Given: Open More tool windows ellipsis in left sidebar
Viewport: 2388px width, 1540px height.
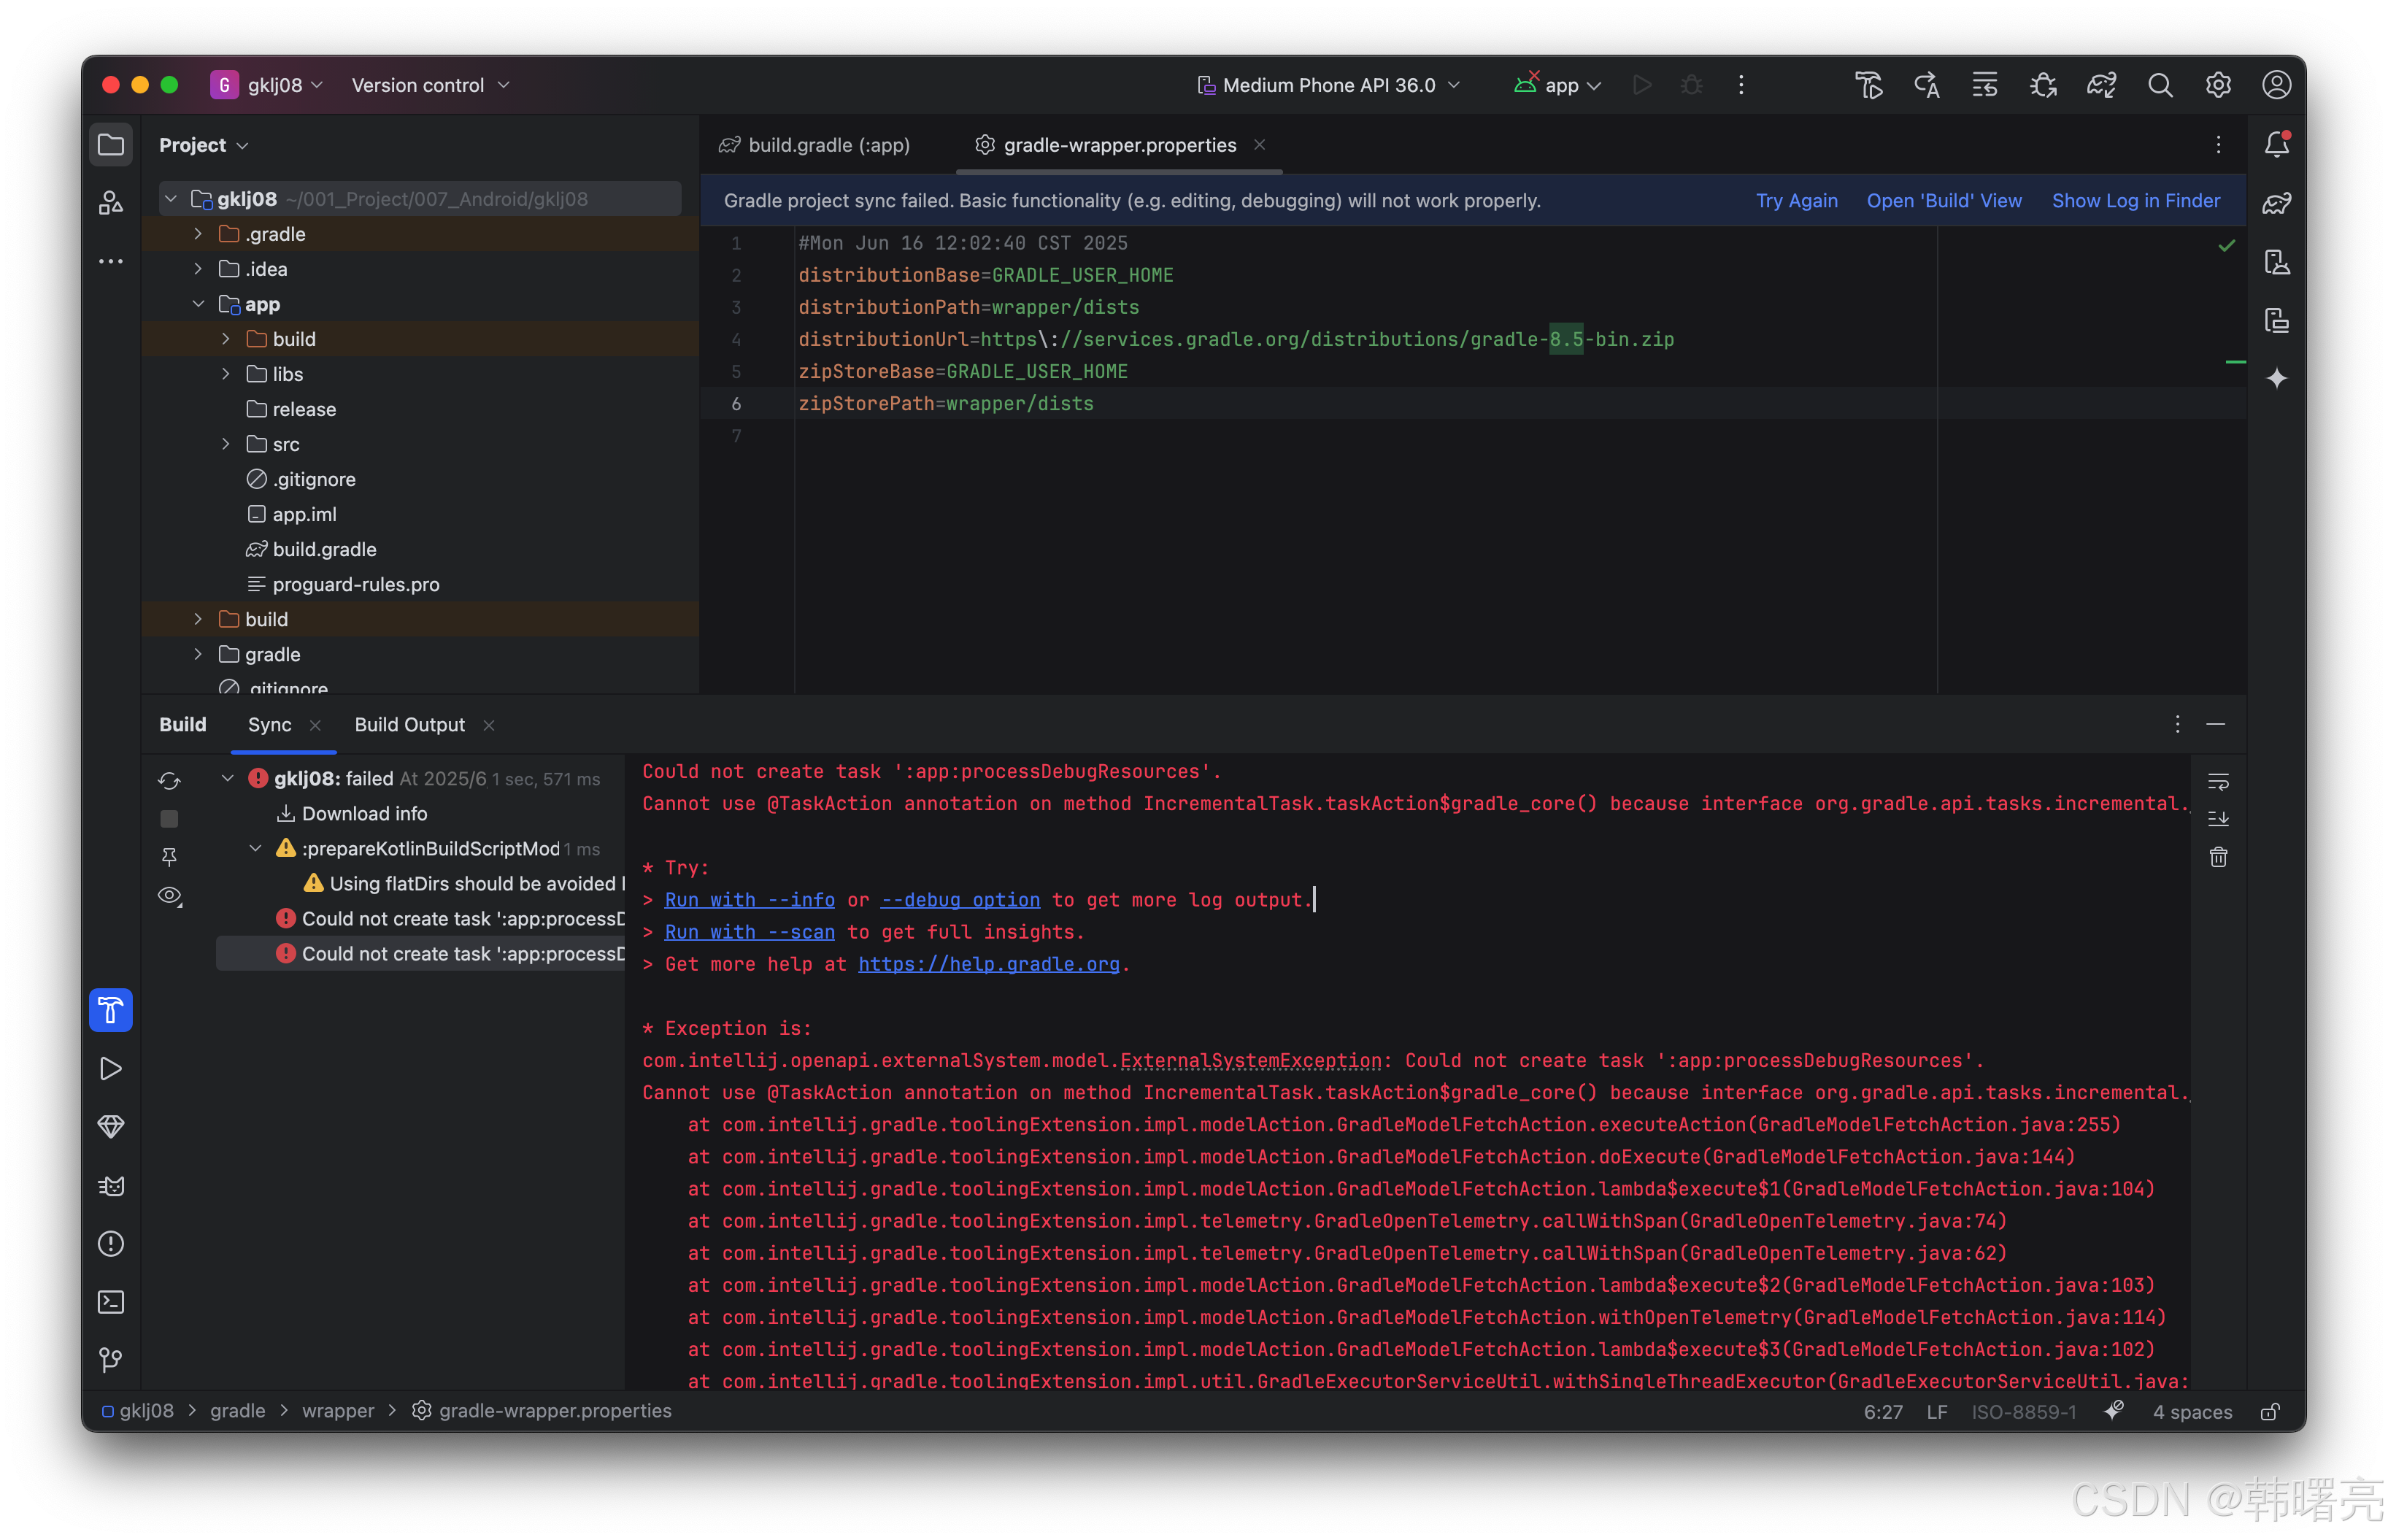Looking at the screenshot, I should pos(111,262).
